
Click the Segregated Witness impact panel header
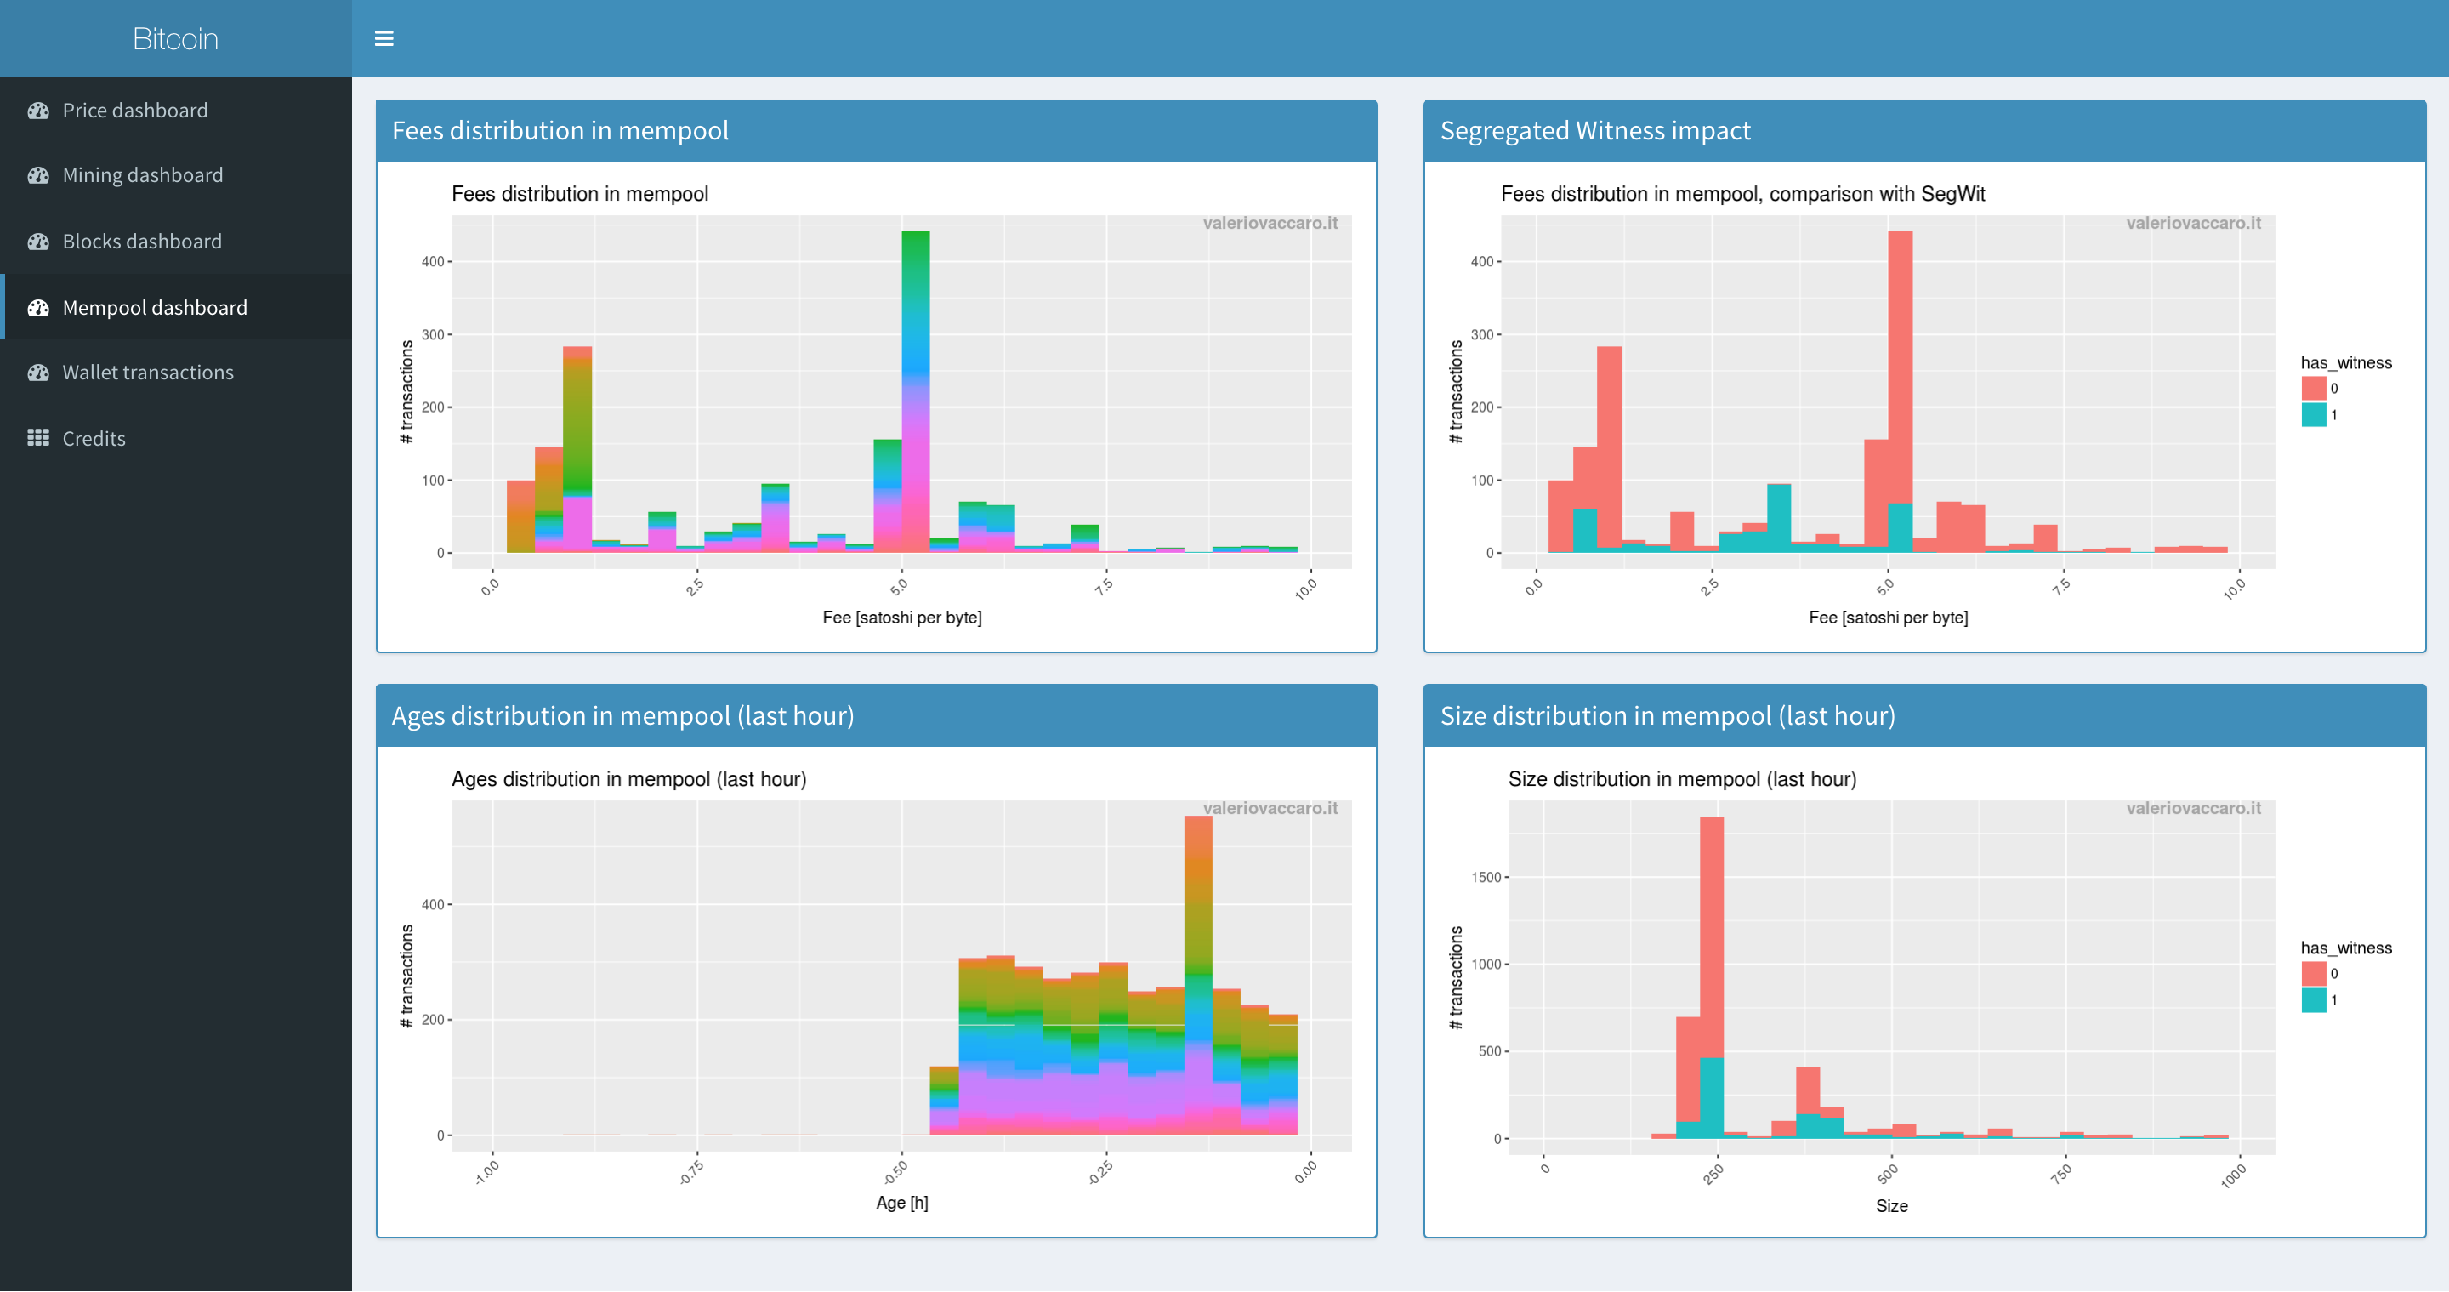click(1594, 130)
